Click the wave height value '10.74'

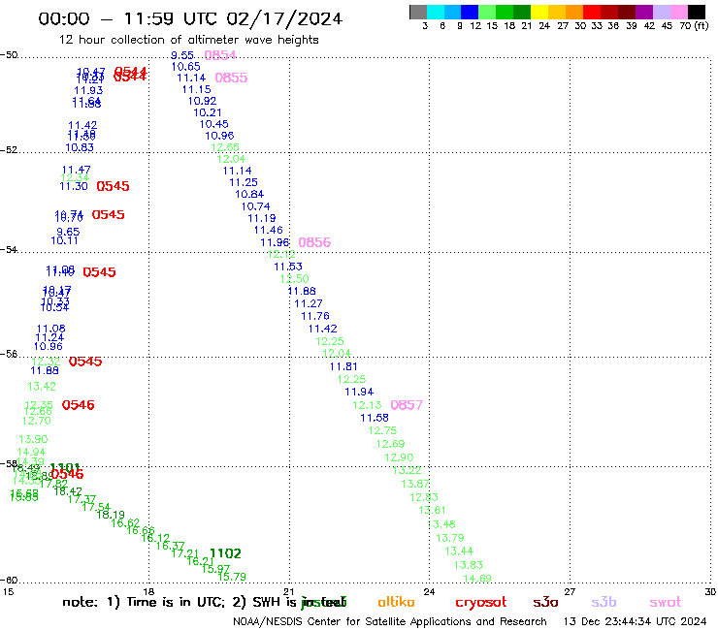click(256, 206)
